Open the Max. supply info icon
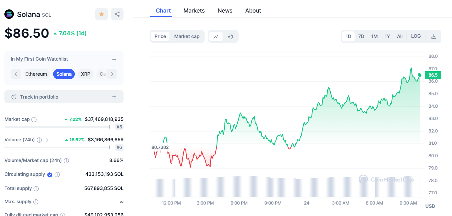452x216 pixels. (x=36, y=202)
